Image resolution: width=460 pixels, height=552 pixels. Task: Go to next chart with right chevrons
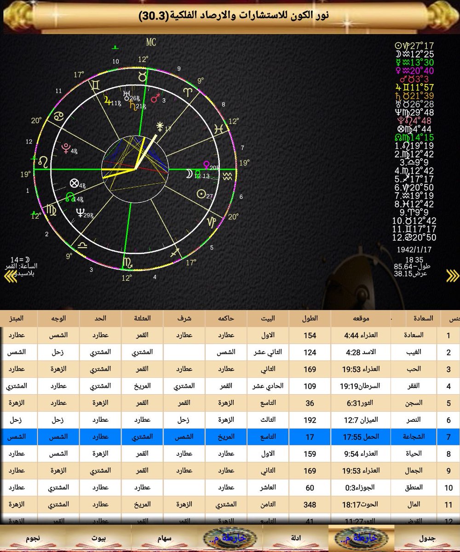[453, 276]
